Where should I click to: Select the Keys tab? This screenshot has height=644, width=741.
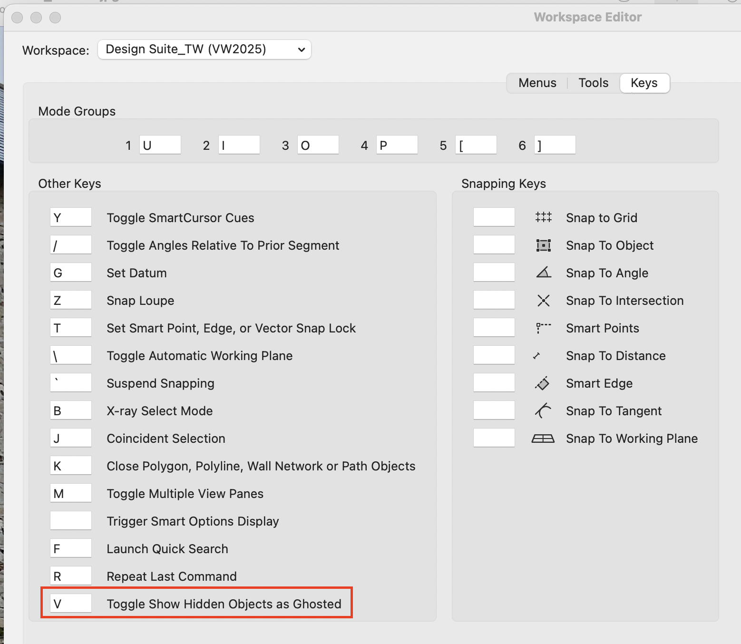click(x=644, y=83)
